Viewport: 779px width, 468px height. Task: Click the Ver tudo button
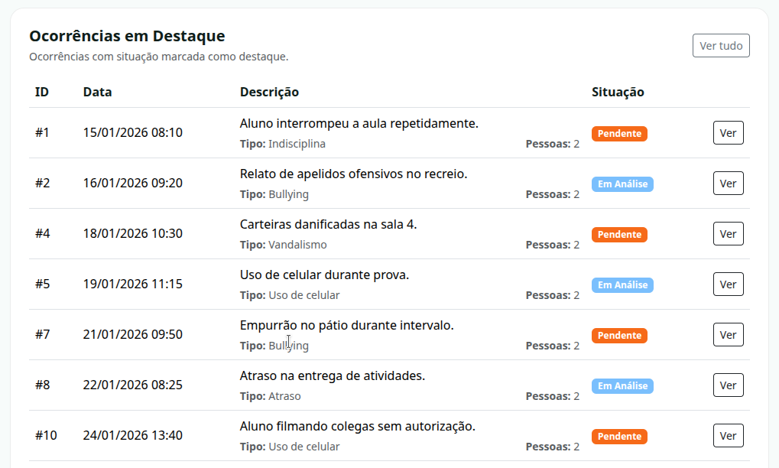719,45
